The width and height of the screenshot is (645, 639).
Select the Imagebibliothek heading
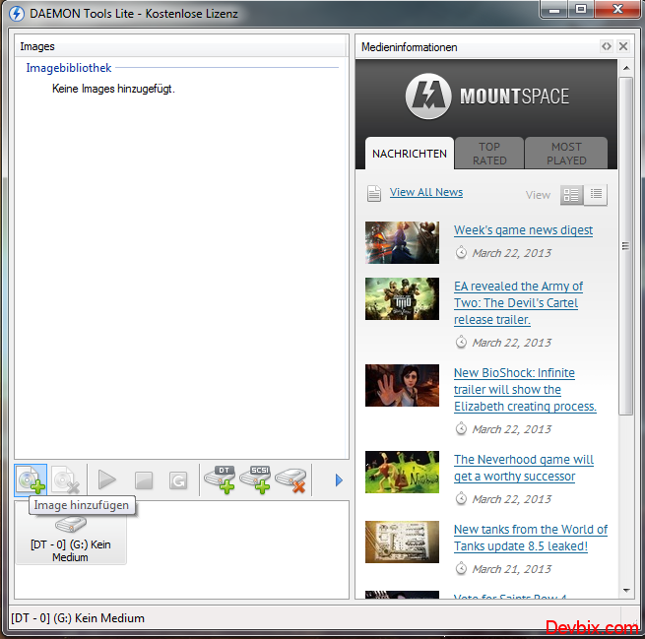coord(69,67)
